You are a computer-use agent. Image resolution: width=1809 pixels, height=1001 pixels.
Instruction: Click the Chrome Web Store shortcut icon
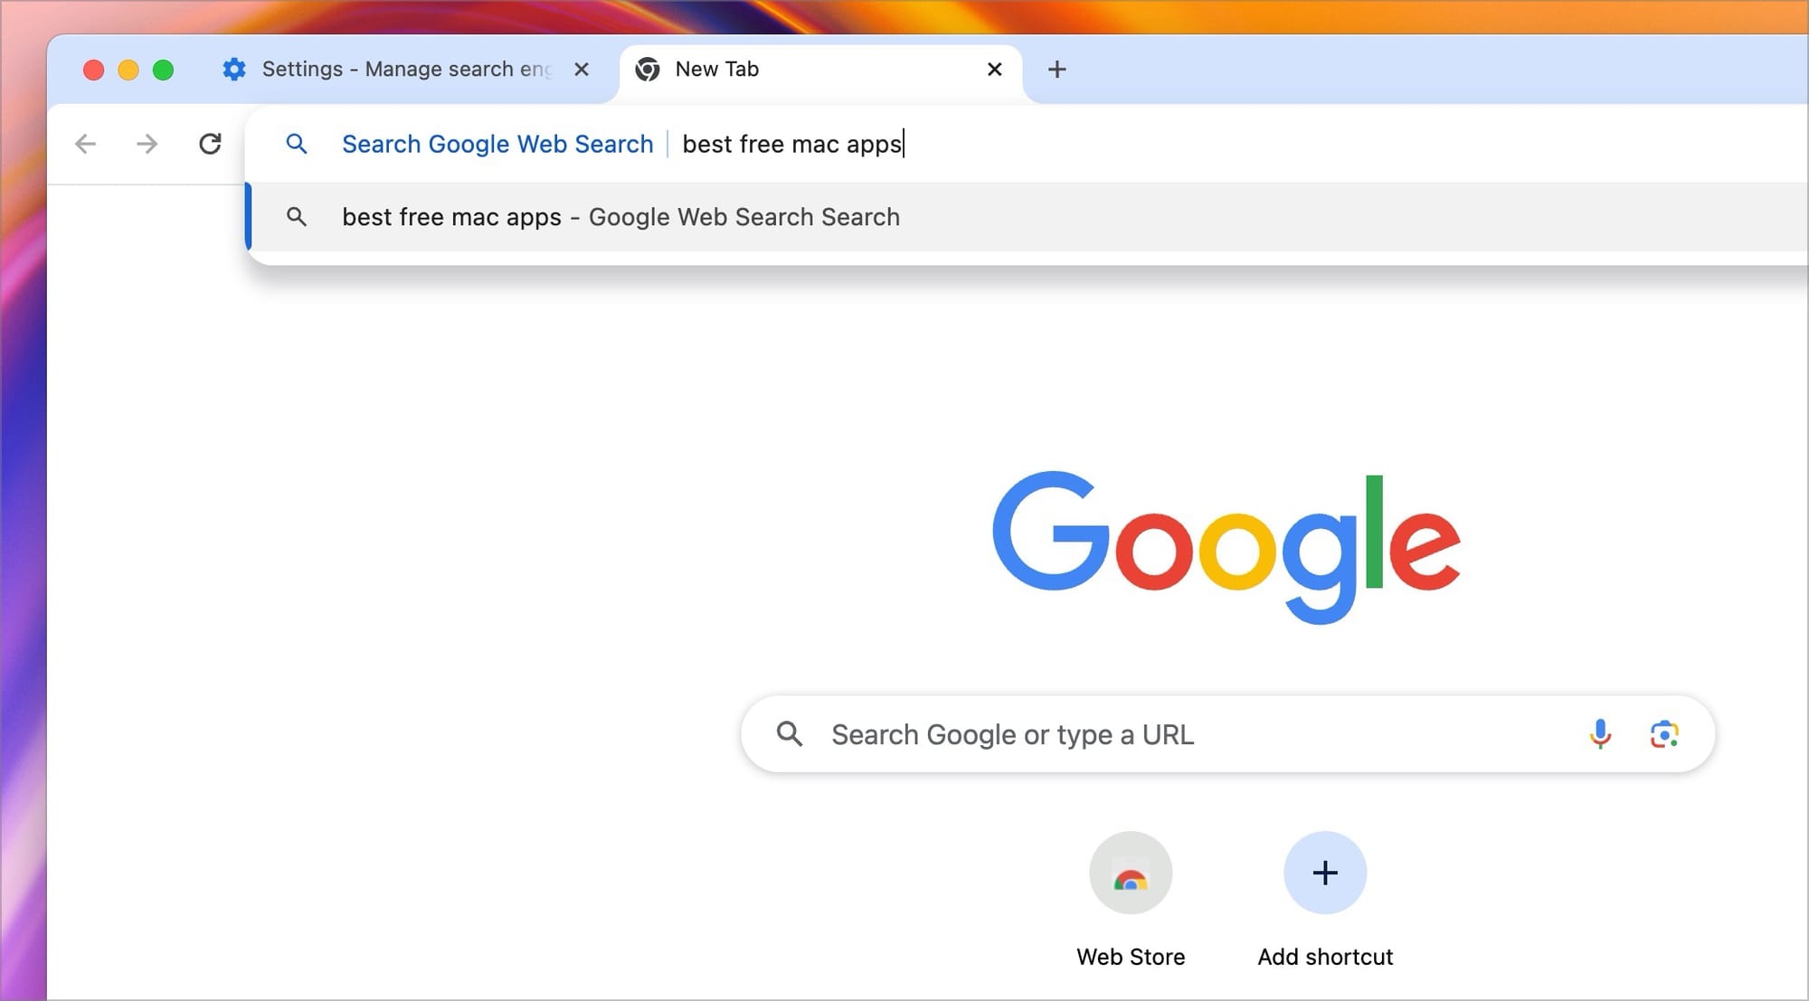[x=1128, y=873]
